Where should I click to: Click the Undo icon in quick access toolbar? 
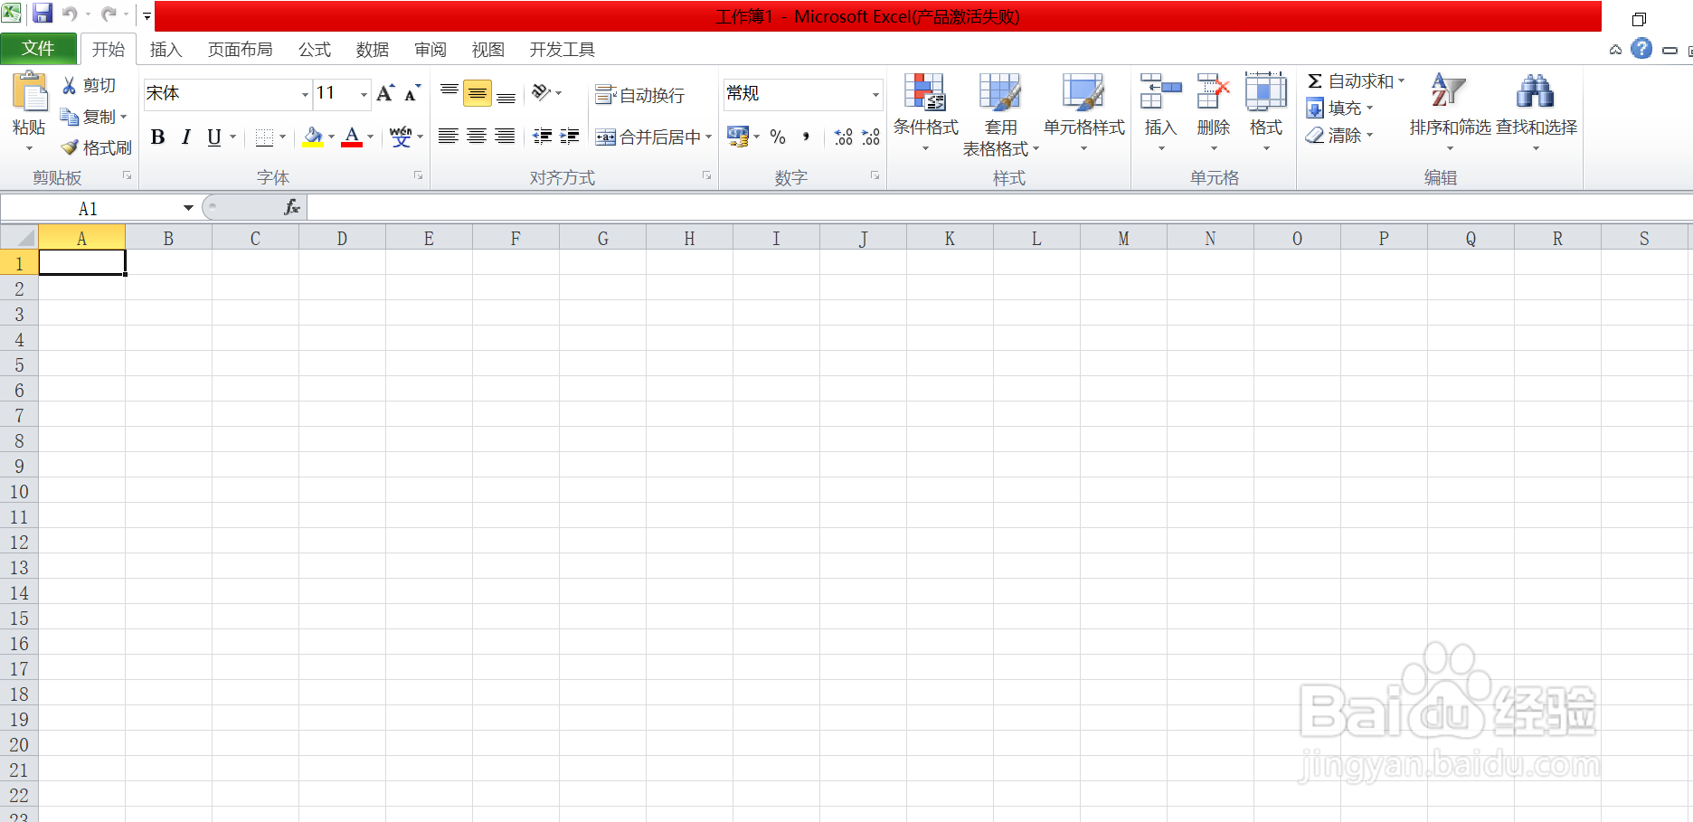[70, 14]
